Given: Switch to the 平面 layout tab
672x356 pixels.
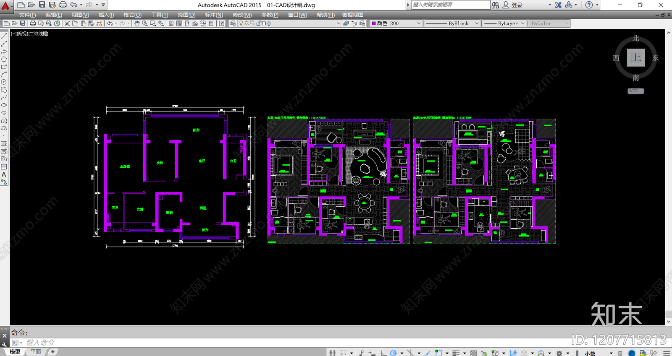Looking at the screenshot, I should pos(36,352).
